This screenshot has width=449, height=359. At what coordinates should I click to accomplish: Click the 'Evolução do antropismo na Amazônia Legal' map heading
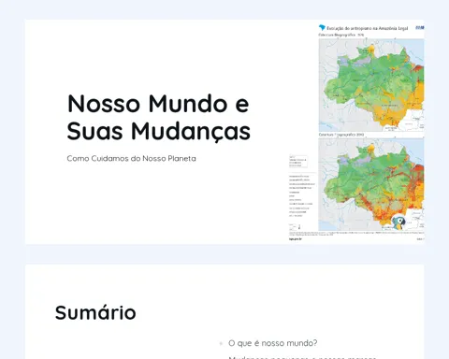click(368, 28)
